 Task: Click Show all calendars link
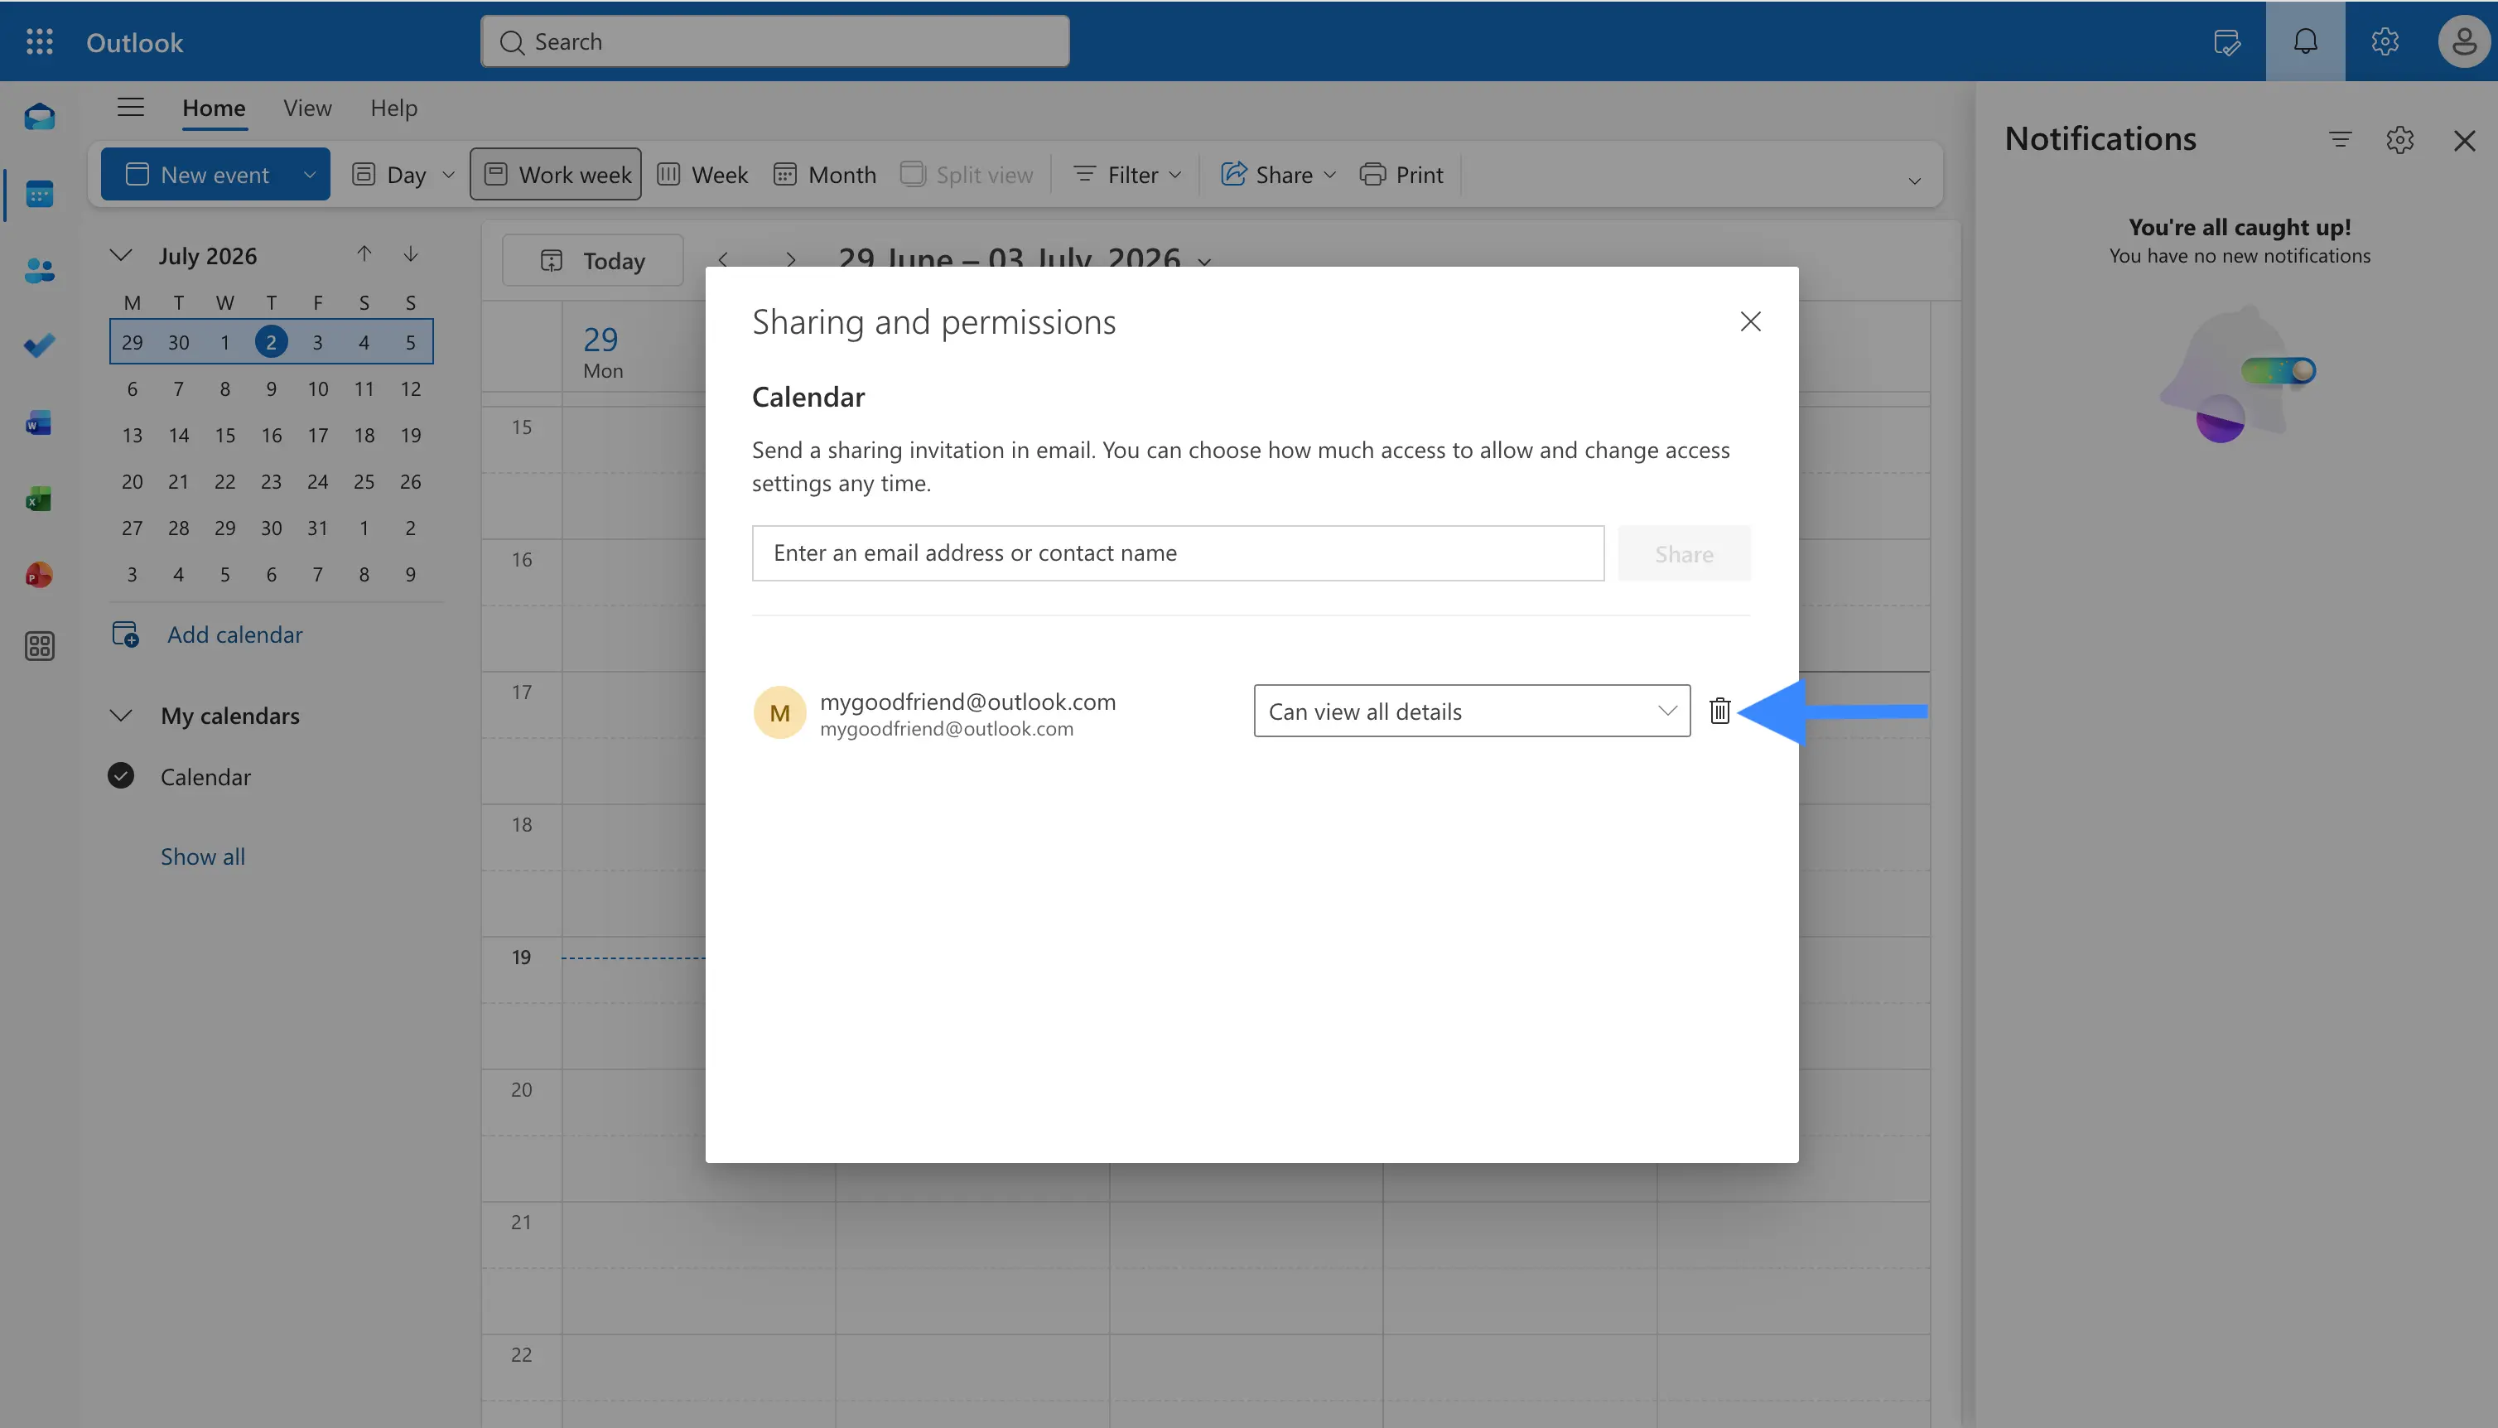pos(203,856)
